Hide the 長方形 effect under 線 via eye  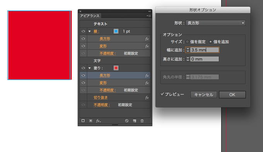coord(84,39)
